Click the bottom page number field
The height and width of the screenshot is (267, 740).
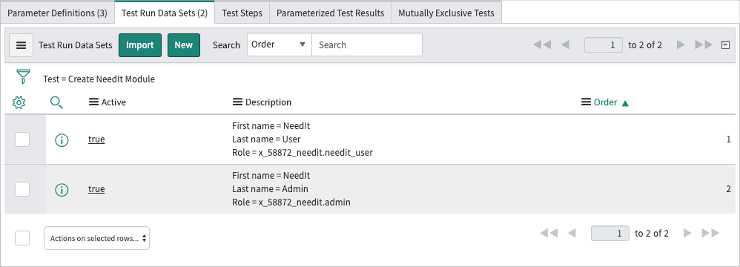pyautogui.click(x=610, y=234)
